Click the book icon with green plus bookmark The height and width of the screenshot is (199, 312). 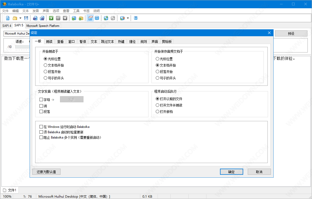click(x=106, y=18)
